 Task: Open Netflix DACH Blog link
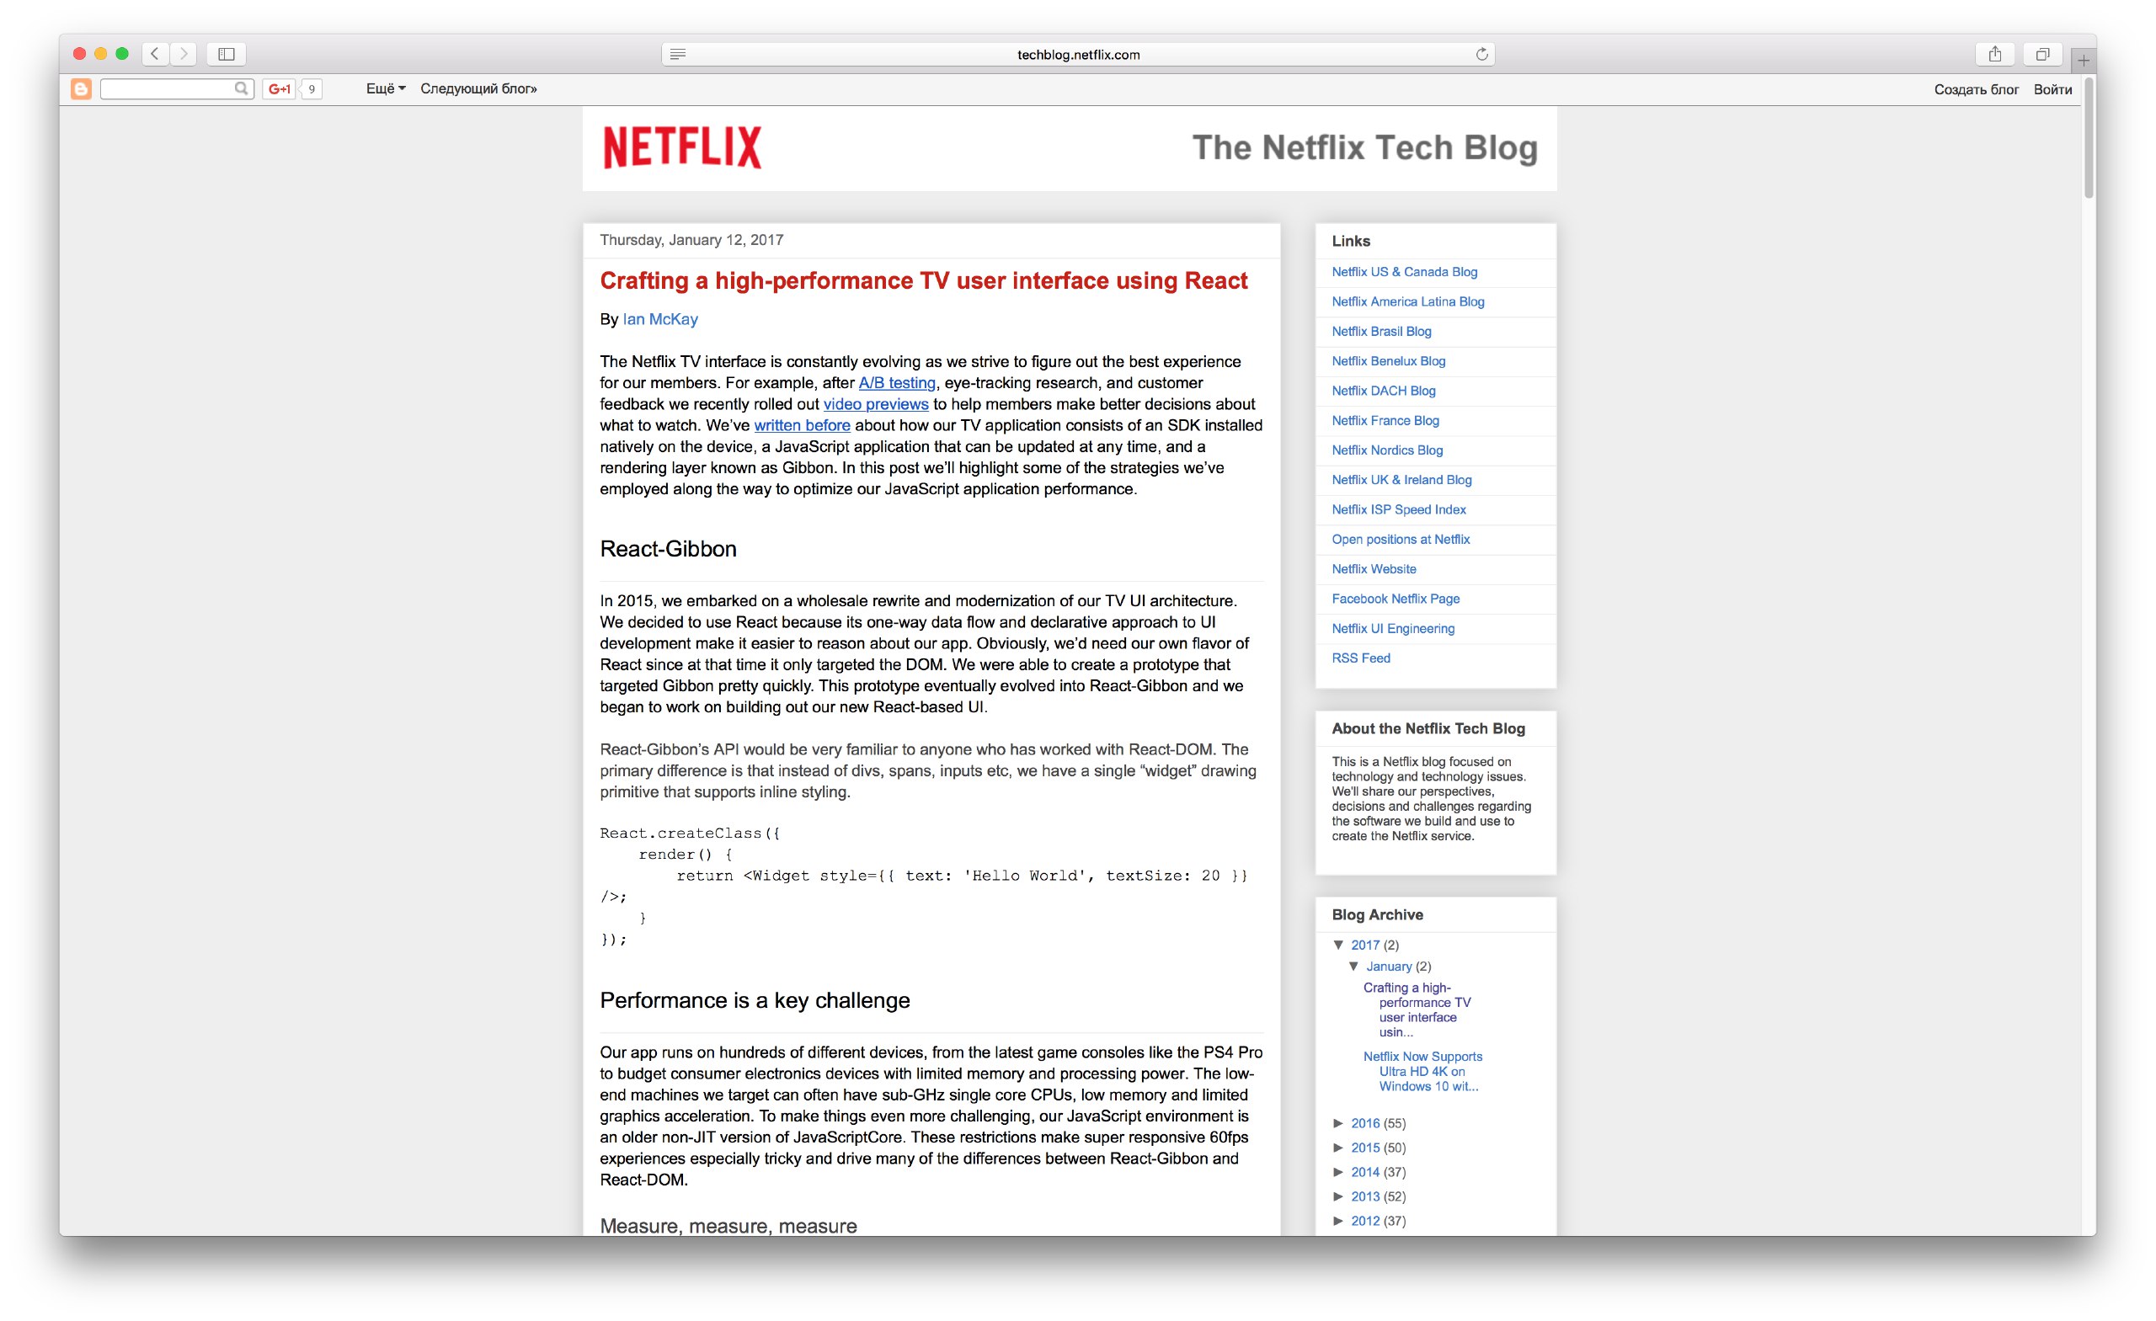tap(1384, 391)
